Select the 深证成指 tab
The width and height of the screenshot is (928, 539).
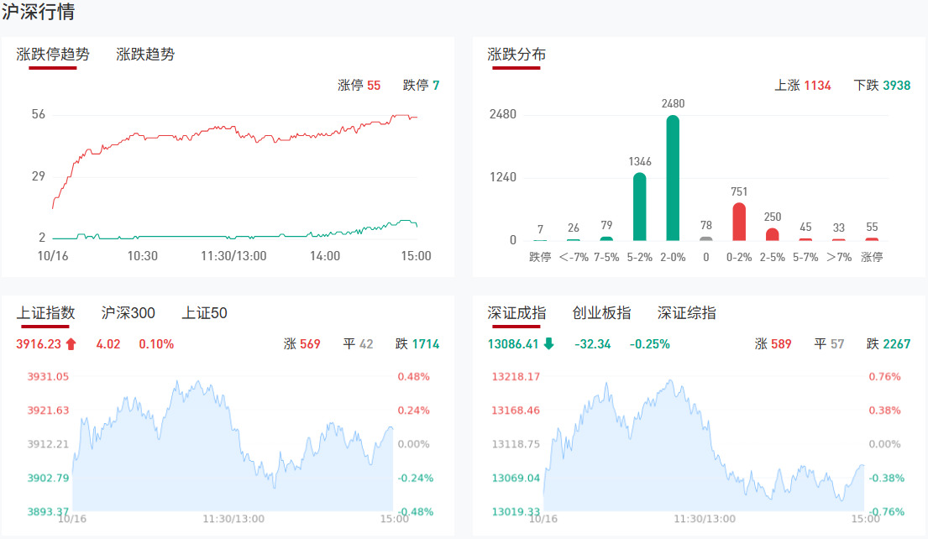[516, 313]
